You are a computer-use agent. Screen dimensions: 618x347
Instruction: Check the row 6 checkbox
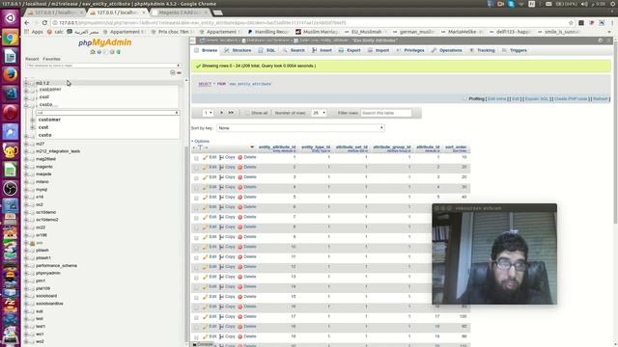pyautogui.click(x=196, y=208)
